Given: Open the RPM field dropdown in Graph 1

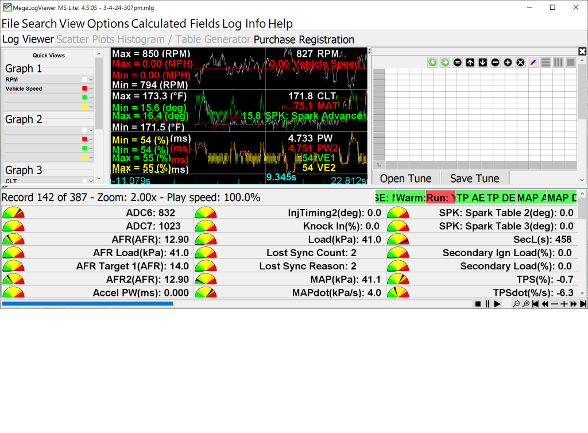Looking at the screenshot, I should click(91, 80).
